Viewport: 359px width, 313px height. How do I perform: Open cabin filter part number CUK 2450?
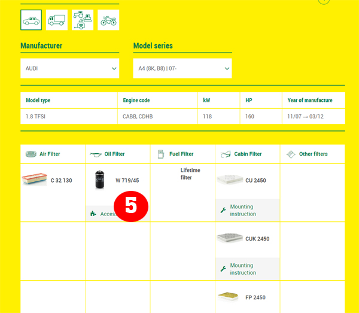pos(257,239)
